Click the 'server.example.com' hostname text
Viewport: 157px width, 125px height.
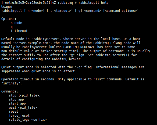[x=31, y=43]
